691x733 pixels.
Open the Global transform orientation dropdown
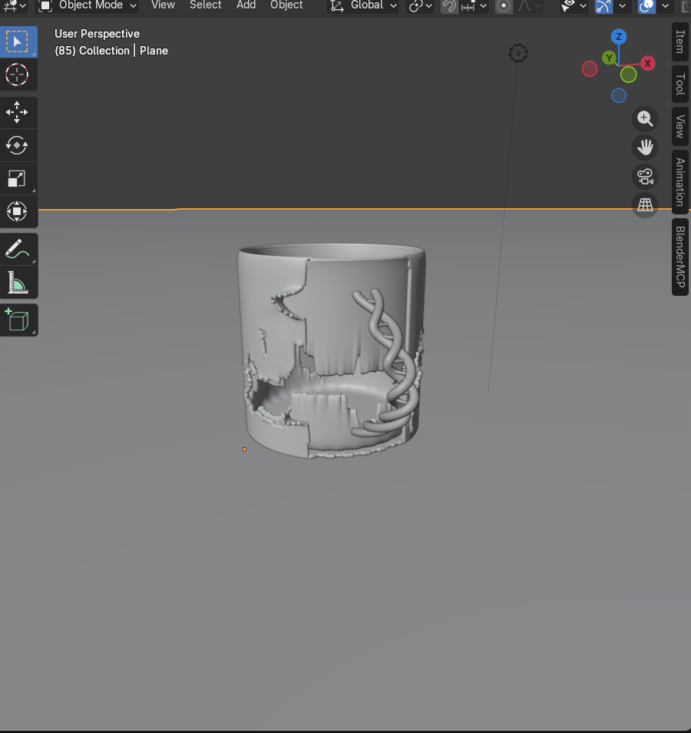coord(367,6)
